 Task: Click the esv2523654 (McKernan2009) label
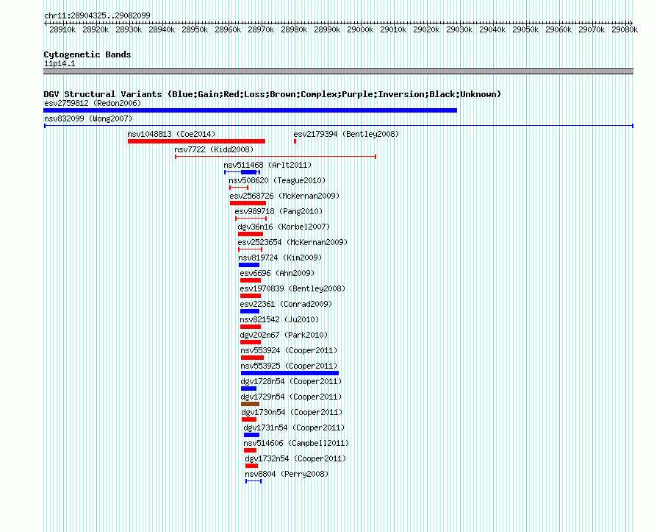point(292,242)
